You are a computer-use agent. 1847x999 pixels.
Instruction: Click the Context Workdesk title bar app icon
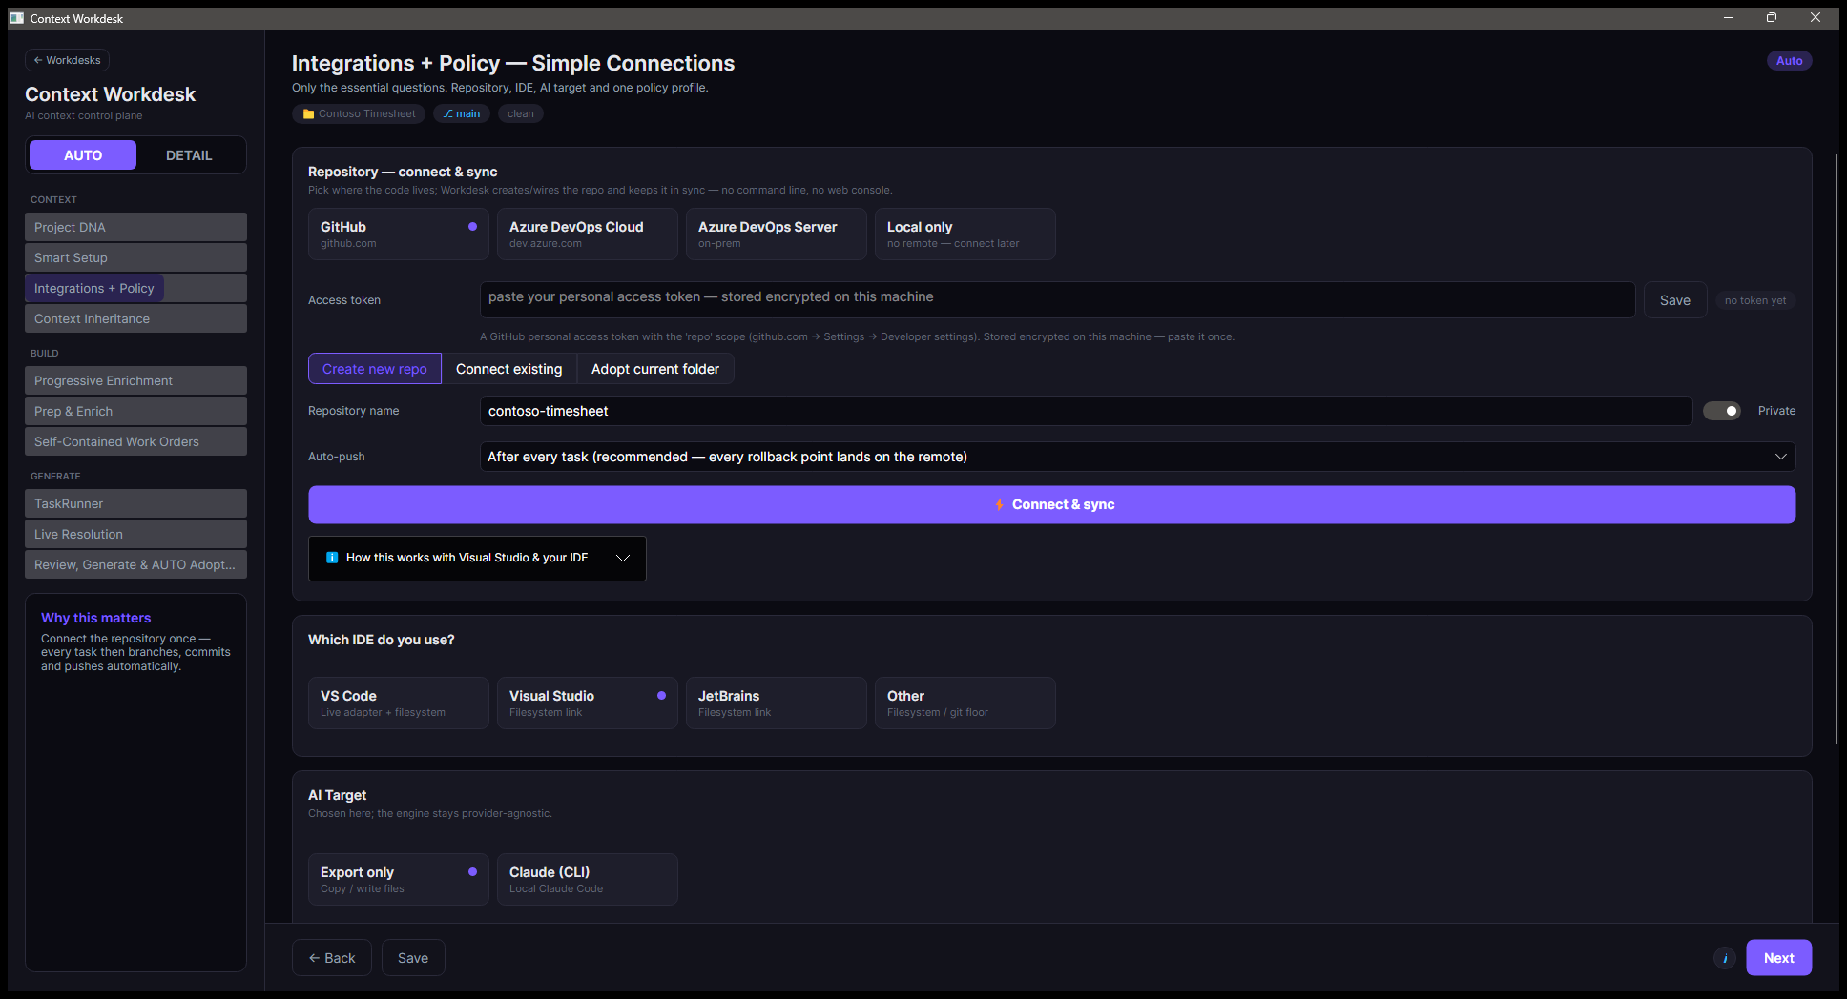click(x=16, y=18)
